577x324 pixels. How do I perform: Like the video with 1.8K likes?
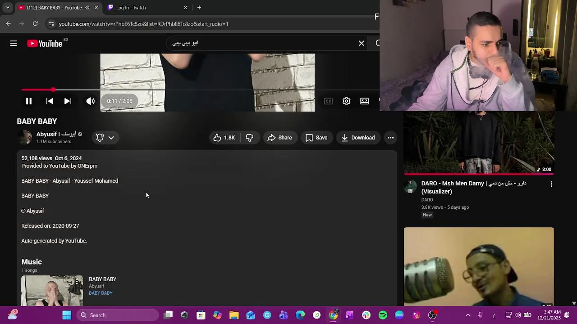[x=224, y=138]
